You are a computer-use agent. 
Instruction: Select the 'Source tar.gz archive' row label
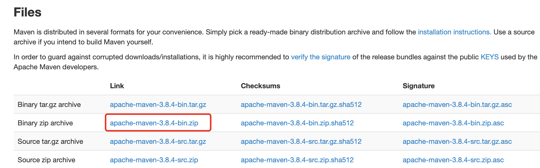coord(50,142)
